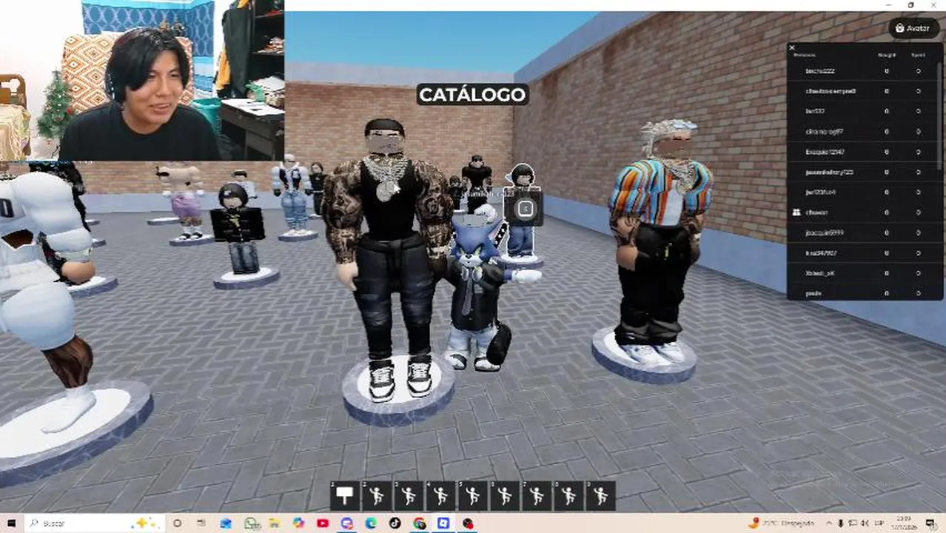Activate the dance emote in hotbar slot 9
Image resolution: width=946 pixels, height=533 pixels.
[x=600, y=495]
